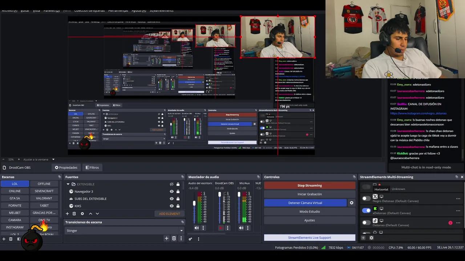Undock the Escenas panel

tap(60, 177)
